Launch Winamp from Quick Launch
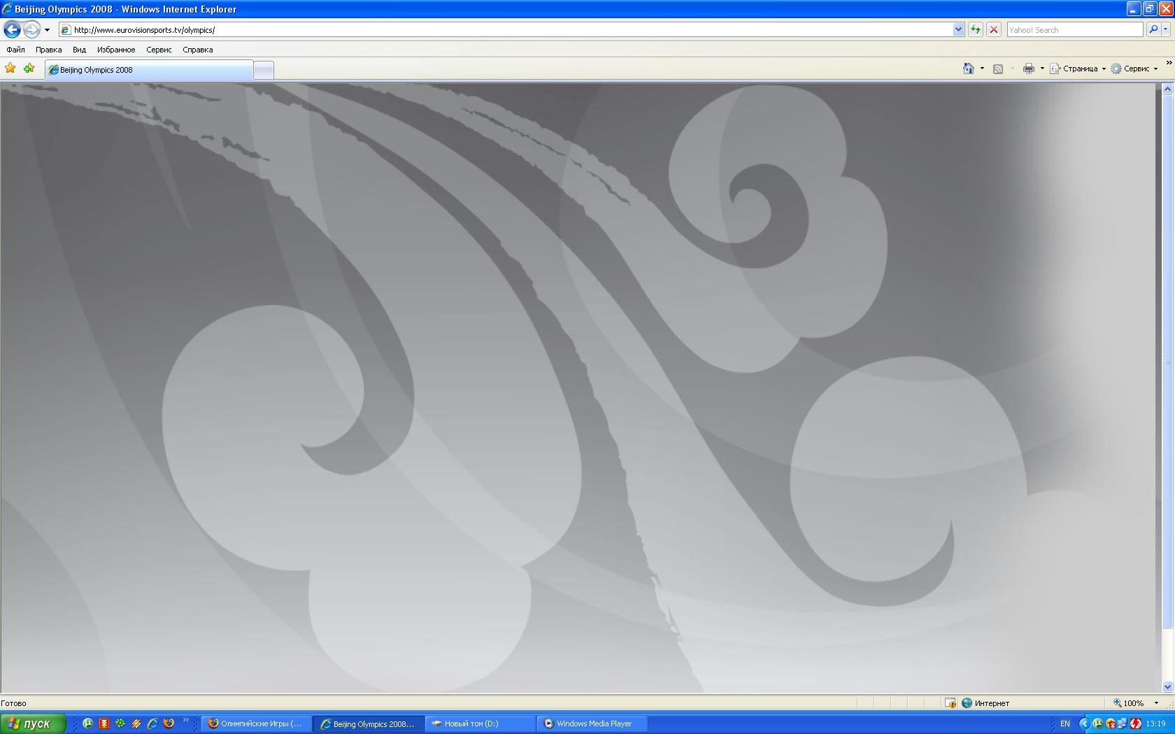Screen dimensions: 1175x734 coord(136,724)
